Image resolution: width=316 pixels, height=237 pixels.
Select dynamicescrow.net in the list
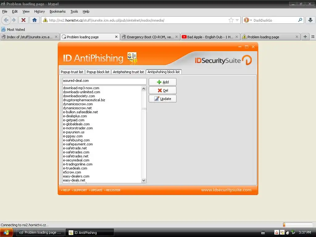tap(77, 108)
